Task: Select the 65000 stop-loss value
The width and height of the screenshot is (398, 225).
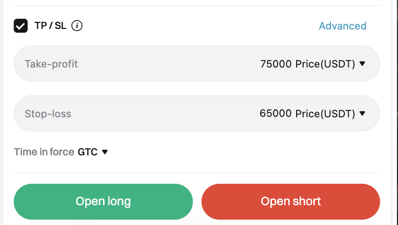Action: pos(276,114)
